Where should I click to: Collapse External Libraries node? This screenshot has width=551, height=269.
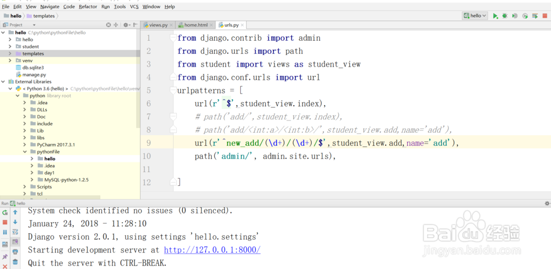(x=3, y=82)
